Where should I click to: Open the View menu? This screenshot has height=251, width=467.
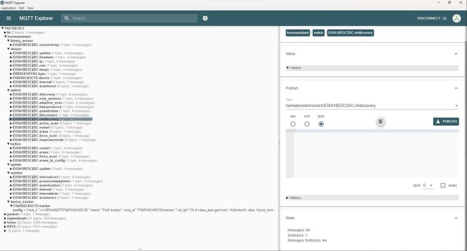(30, 8)
